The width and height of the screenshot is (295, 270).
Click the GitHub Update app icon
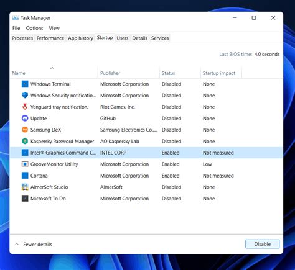click(x=25, y=119)
